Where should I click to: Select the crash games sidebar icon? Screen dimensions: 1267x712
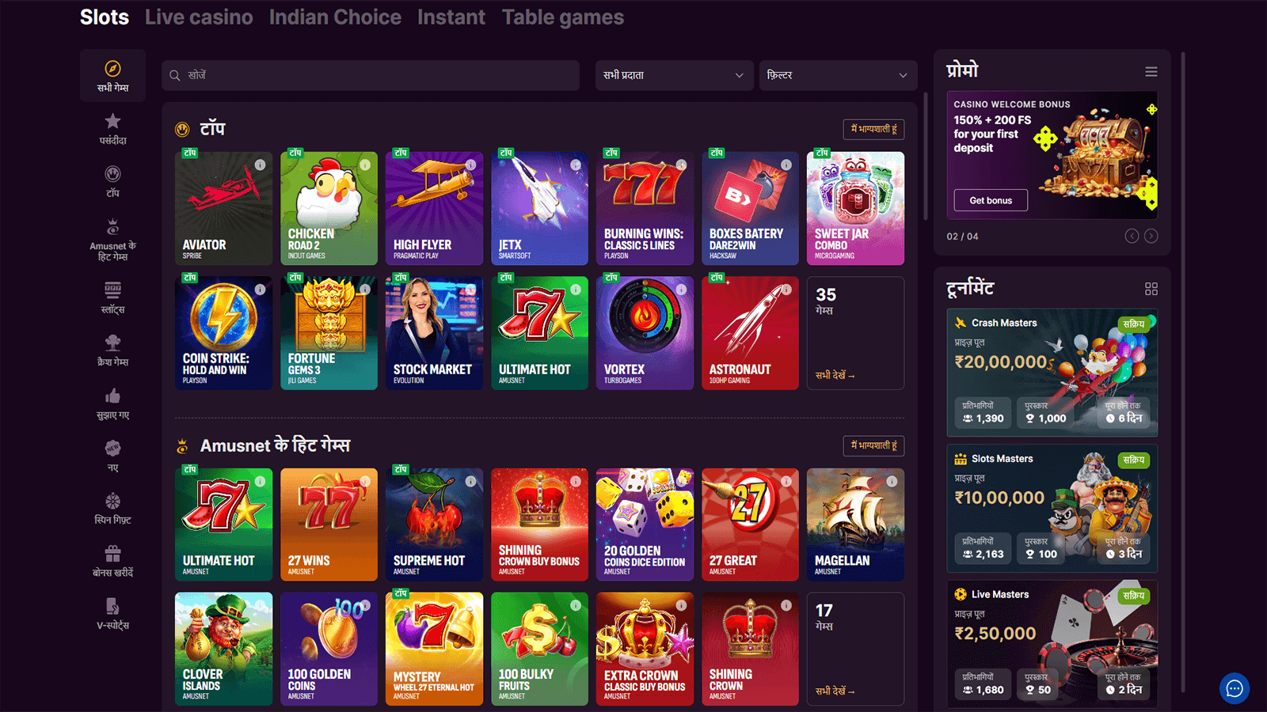point(112,350)
